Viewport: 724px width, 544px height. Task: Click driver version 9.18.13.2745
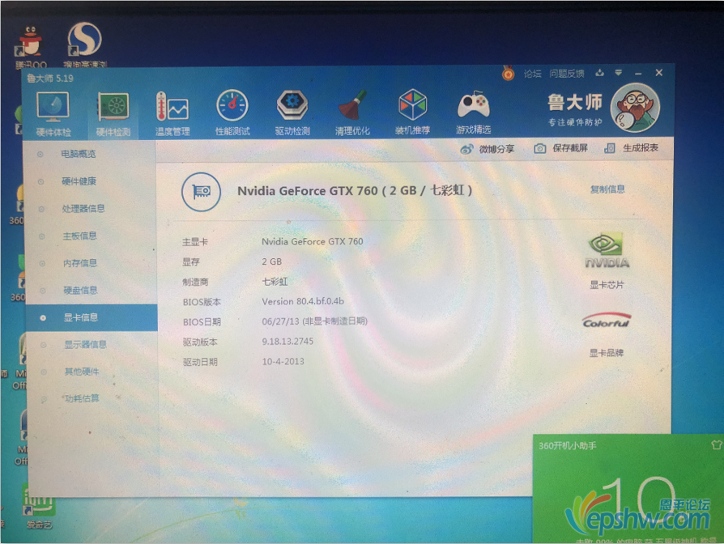coord(287,342)
